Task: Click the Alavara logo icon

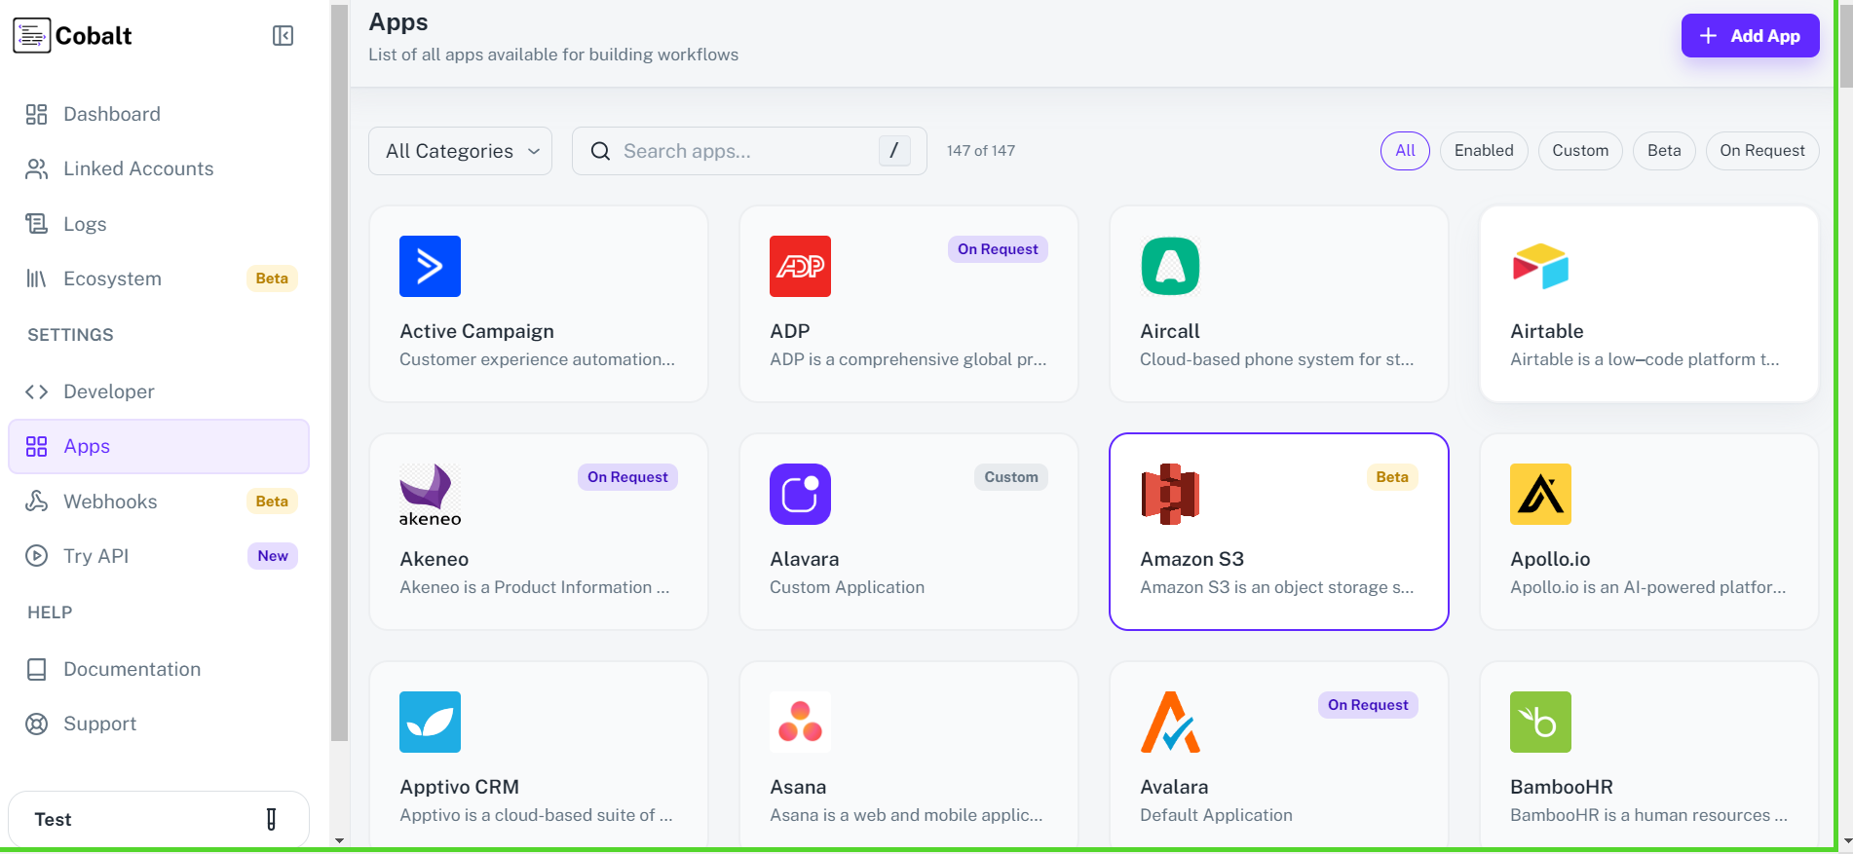Action: coord(800,494)
